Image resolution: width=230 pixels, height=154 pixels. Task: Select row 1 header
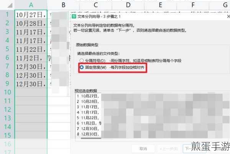tap(7, 15)
